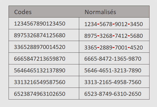The height and width of the screenshot is (107, 157).
Task: Click the normalized cell 3313-2165-4958-7560
Action: pos(113,82)
